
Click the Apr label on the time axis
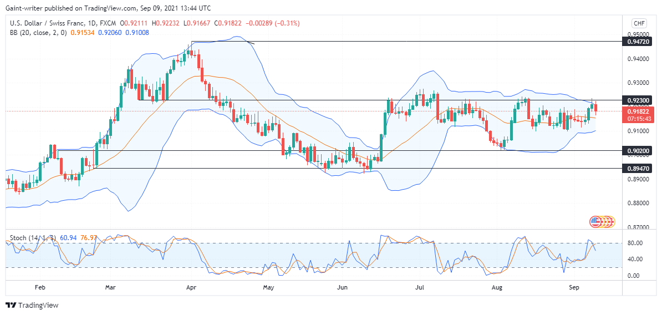click(191, 288)
